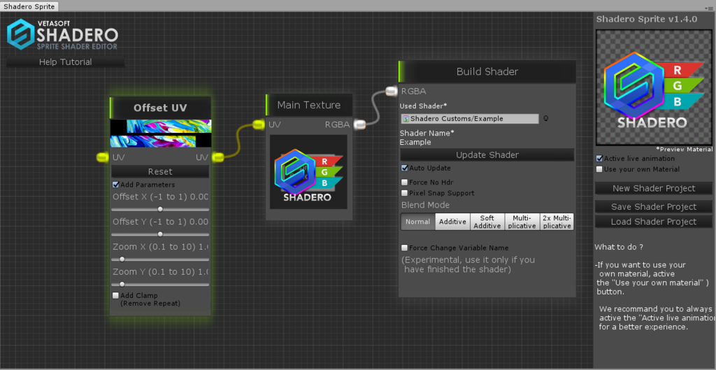The width and height of the screenshot is (716, 370).
Task: Click the Offset UV preview texture strip
Action: click(x=161, y=134)
